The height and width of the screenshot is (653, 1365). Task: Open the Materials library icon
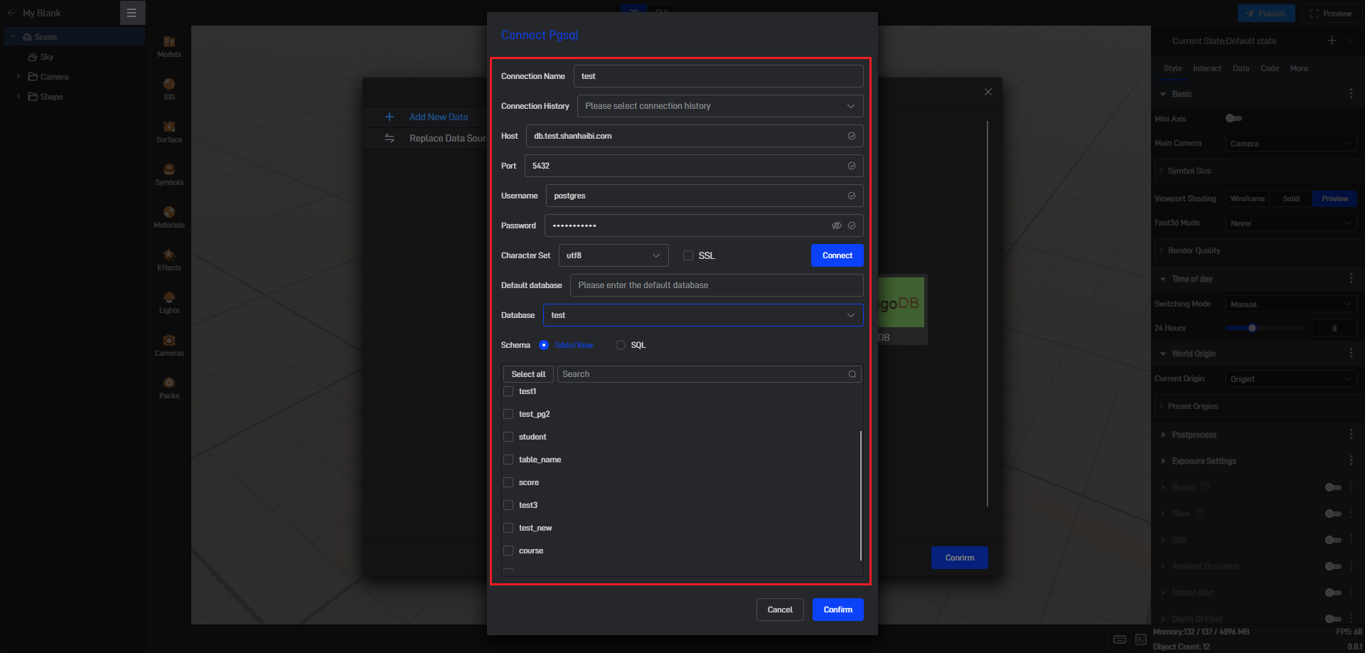pyautogui.click(x=169, y=212)
